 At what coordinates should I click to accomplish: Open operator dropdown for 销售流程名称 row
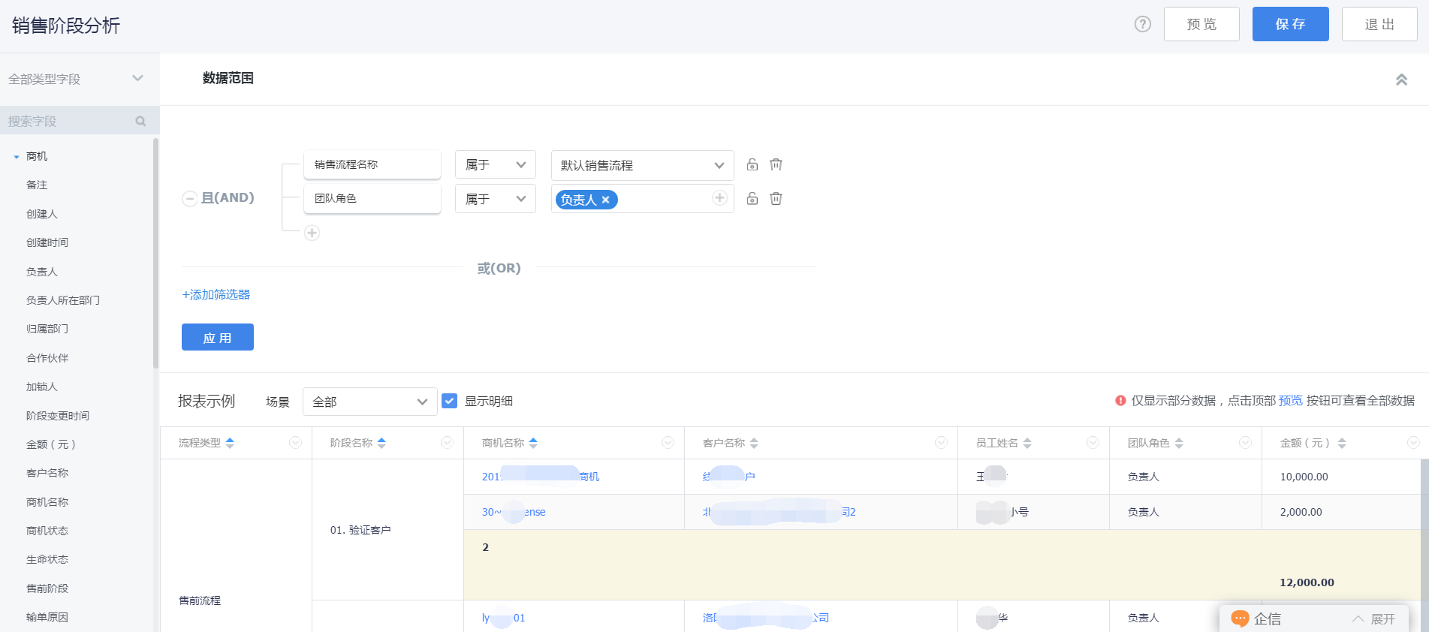click(496, 164)
